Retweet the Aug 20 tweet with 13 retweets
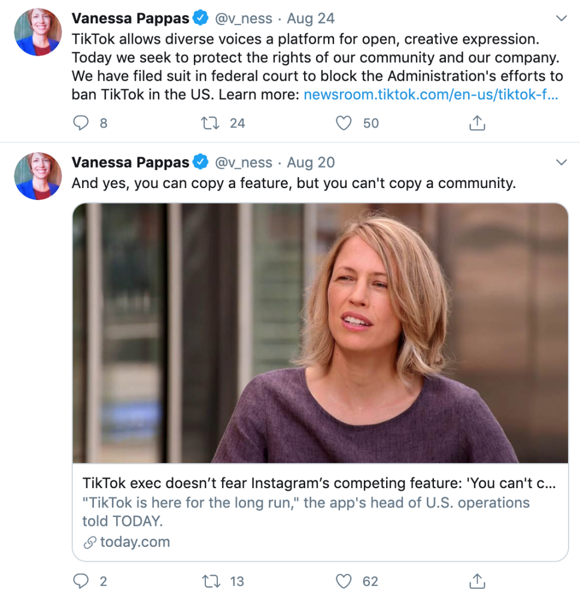The width and height of the screenshot is (580, 599). pos(210,581)
